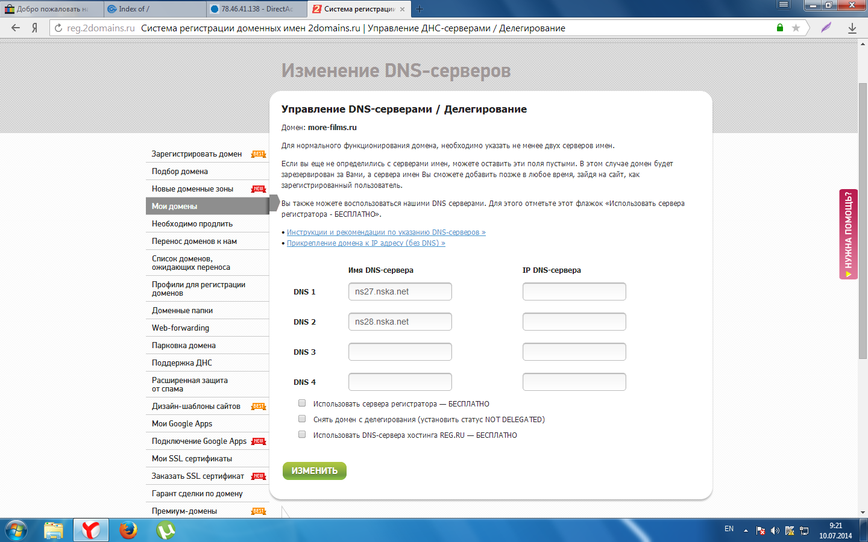Click the green secure connection padlock
Screen dimensions: 868x542
780,28
